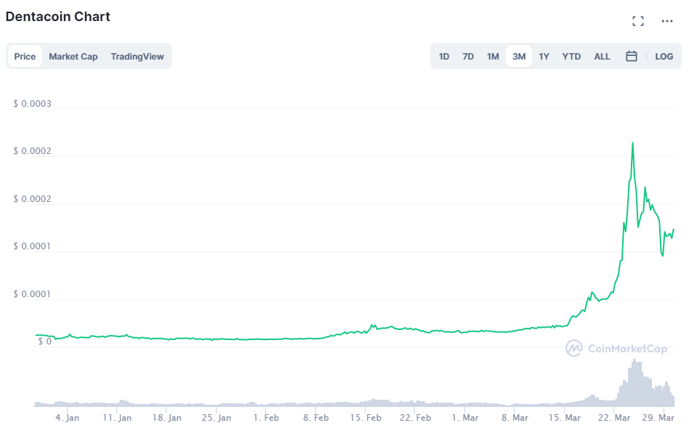Click the price peak on green line

(x=632, y=143)
